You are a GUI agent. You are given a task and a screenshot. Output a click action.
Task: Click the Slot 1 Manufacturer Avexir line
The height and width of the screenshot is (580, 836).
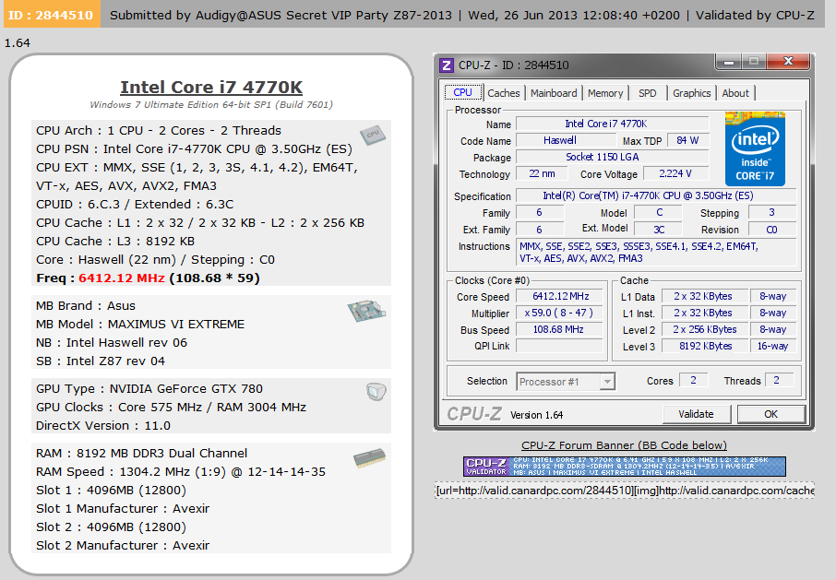point(123,509)
